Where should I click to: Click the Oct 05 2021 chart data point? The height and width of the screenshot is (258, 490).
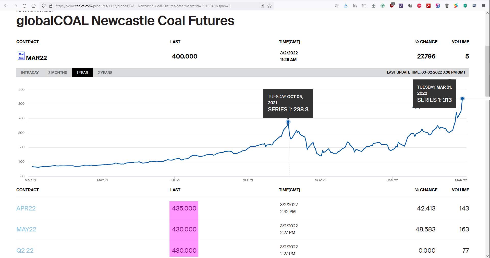(x=288, y=122)
